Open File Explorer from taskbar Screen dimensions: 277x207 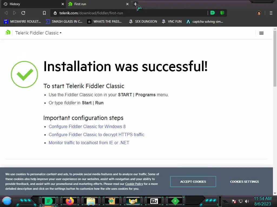click(x=91, y=201)
